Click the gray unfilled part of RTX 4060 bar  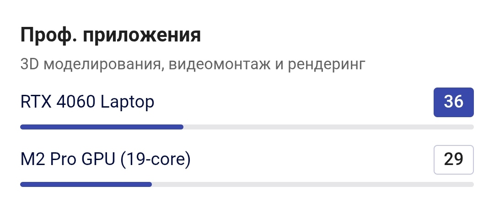328,127
